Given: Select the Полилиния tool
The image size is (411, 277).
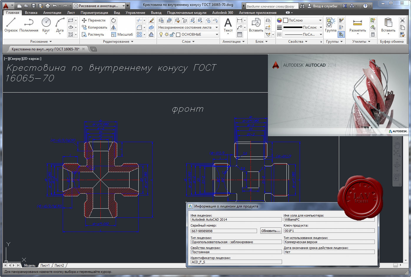Looking at the screenshot, I should click(29, 25).
